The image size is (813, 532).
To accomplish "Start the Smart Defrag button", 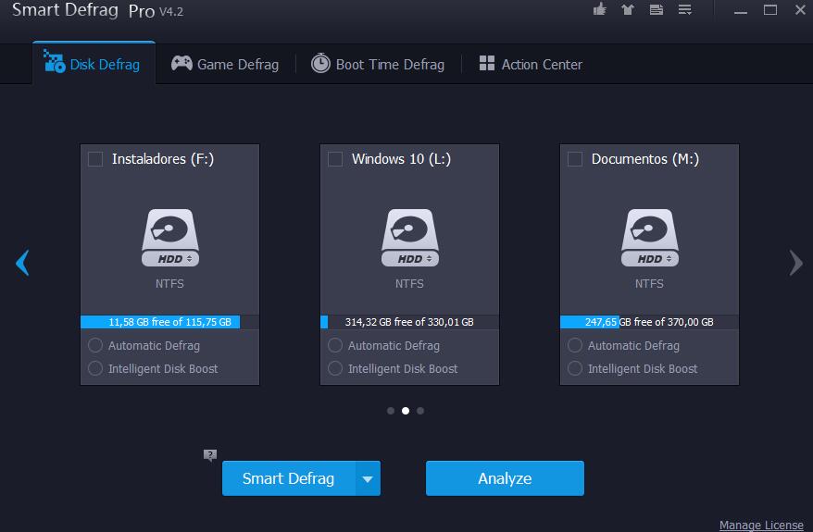I will click(x=289, y=478).
